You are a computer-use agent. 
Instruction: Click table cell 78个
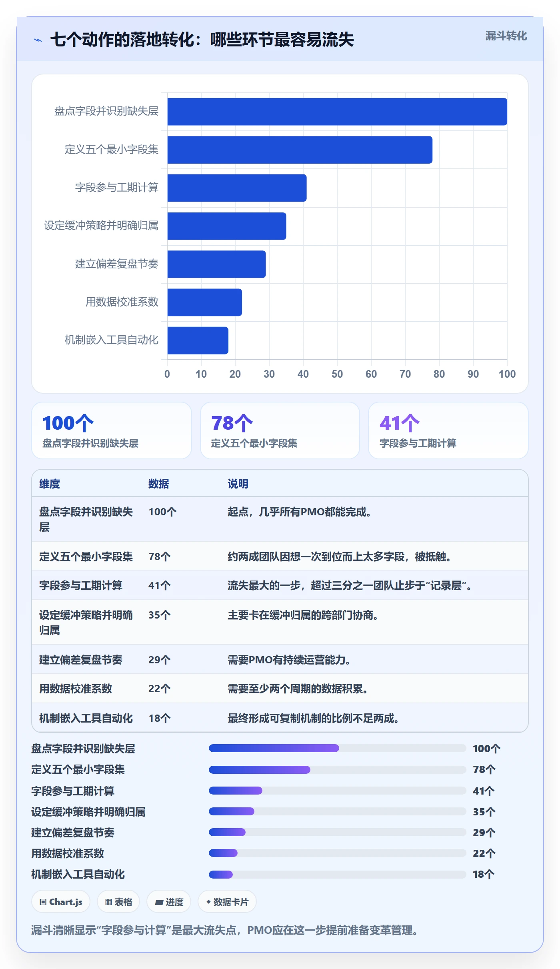(160, 557)
